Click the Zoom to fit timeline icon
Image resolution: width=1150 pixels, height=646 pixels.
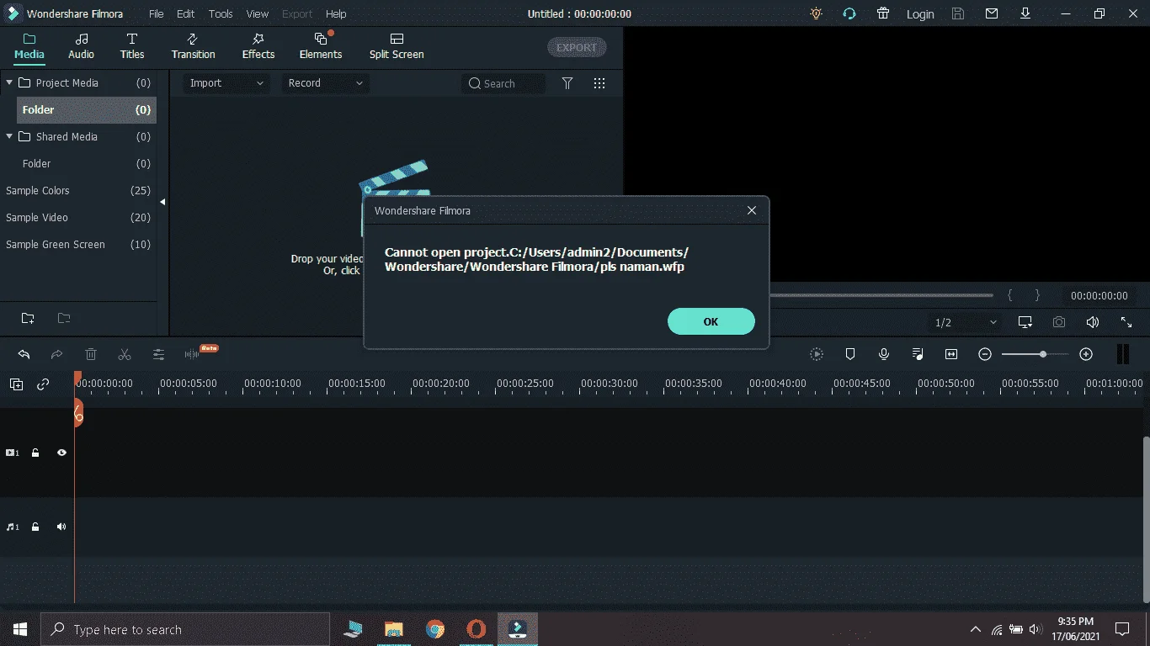[951, 354]
